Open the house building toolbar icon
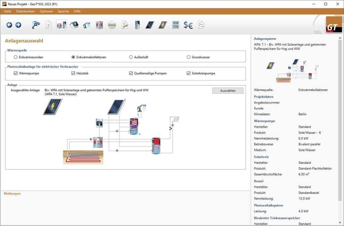This screenshot has height=226, width=344. point(74,25)
